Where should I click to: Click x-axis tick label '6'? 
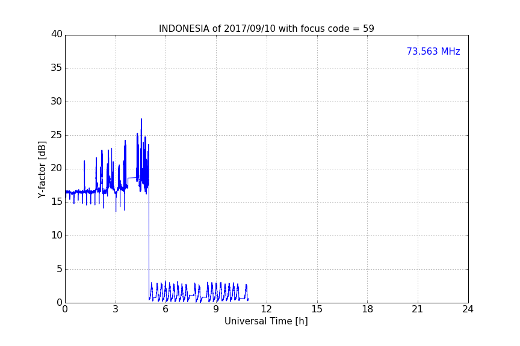click(x=166, y=309)
